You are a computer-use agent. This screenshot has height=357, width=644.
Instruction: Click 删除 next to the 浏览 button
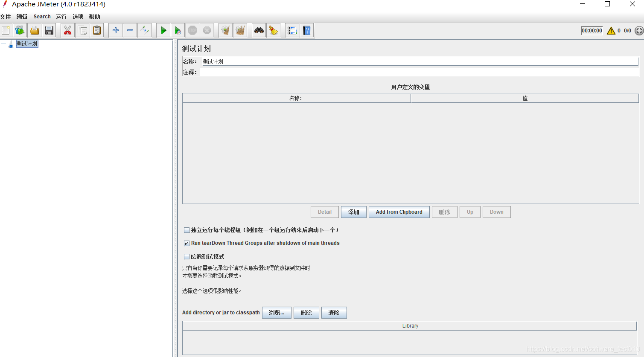pos(306,313)
